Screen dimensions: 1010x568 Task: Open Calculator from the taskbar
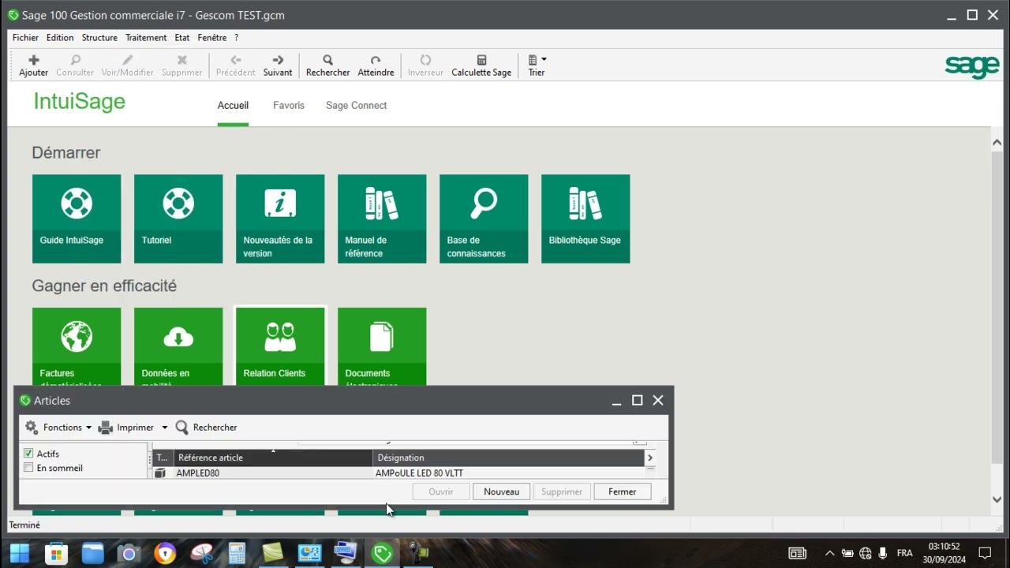pos(237,553)
